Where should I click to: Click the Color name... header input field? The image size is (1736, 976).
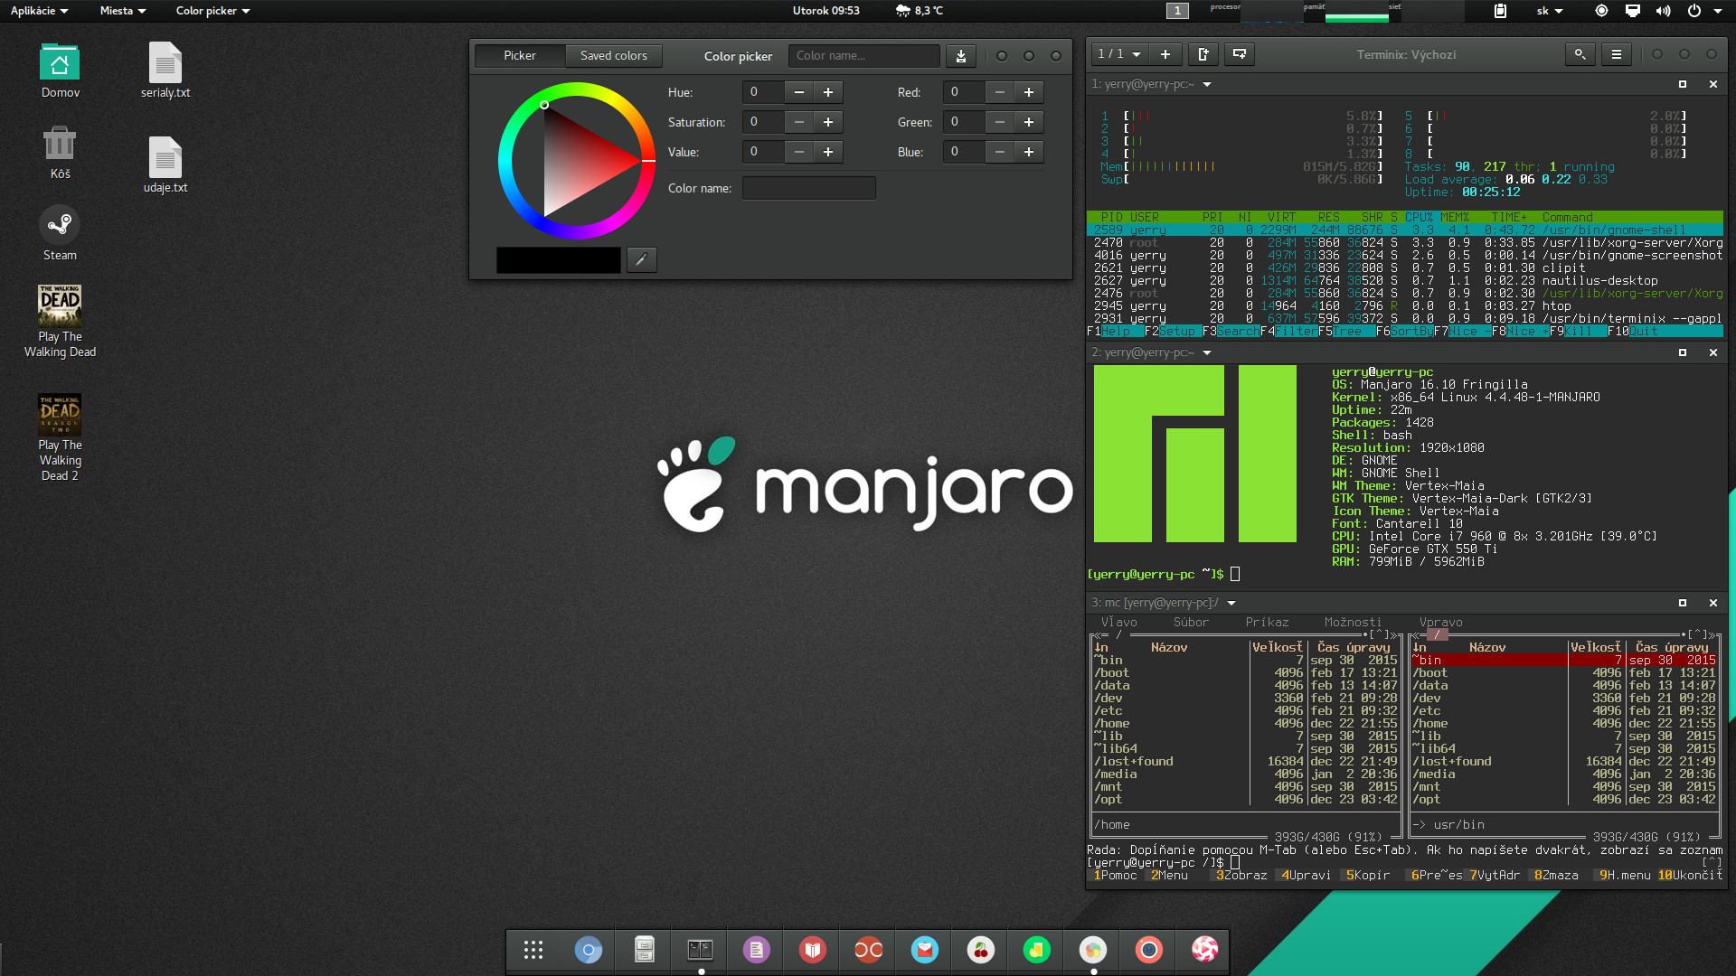coord(864,56)
